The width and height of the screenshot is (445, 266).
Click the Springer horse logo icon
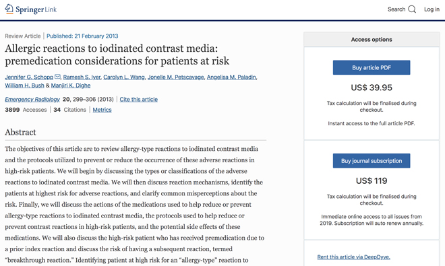[x=9, y=9]
